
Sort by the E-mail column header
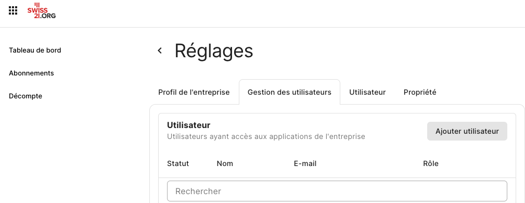pyautogui.click(x=305, y=163)
